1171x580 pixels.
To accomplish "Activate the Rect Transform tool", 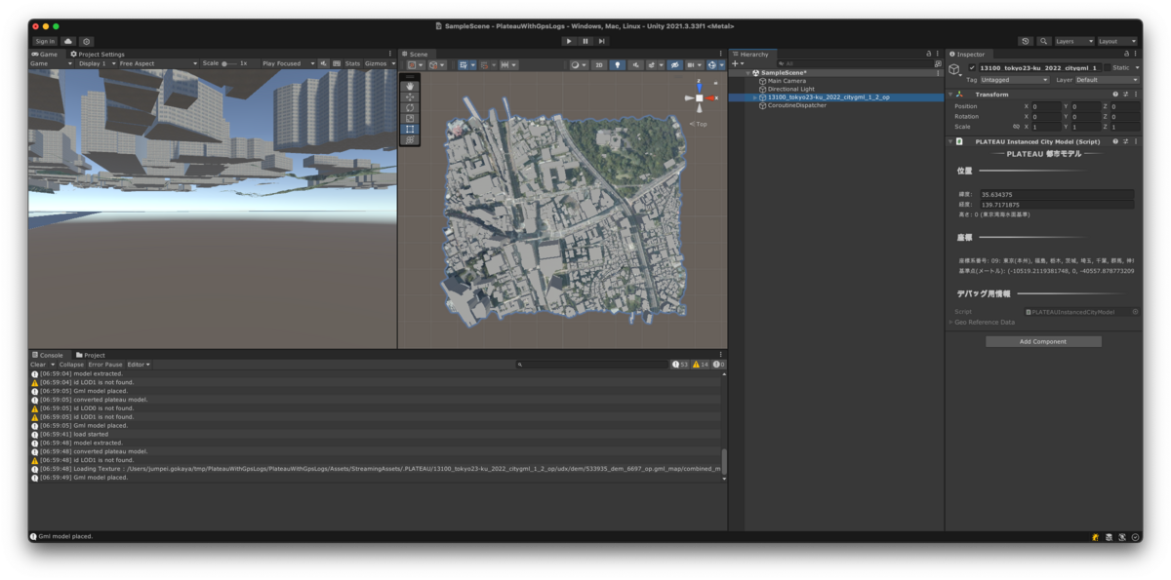I will click(x=411, y=129).
